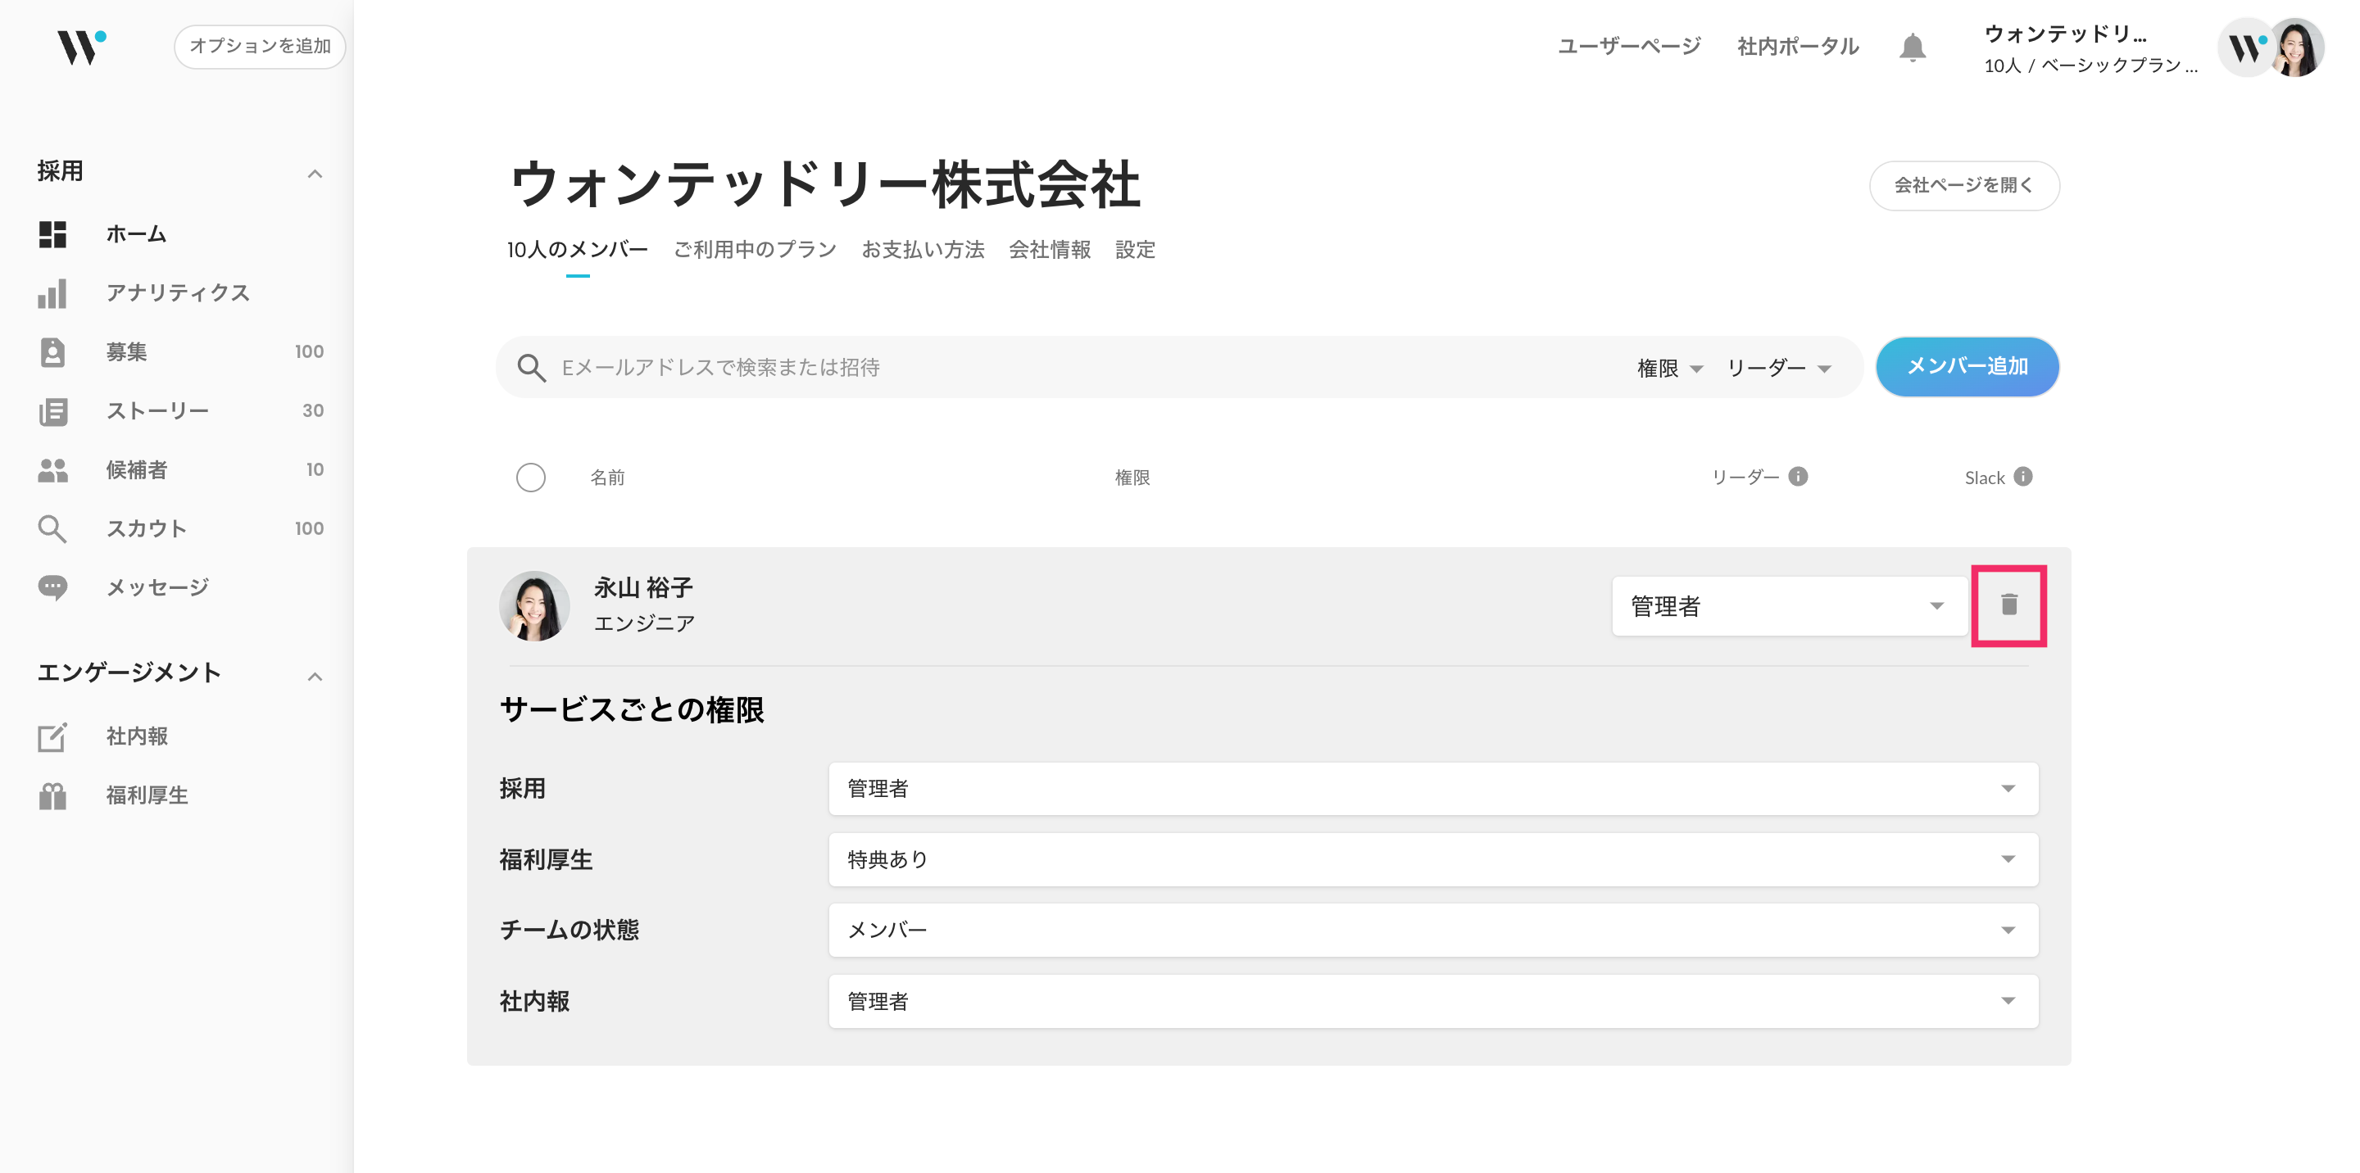This screenshot has height=1173, width=2360.
Task: Collapse the エンゲージメント sidebar section
Action: (314, 676)
